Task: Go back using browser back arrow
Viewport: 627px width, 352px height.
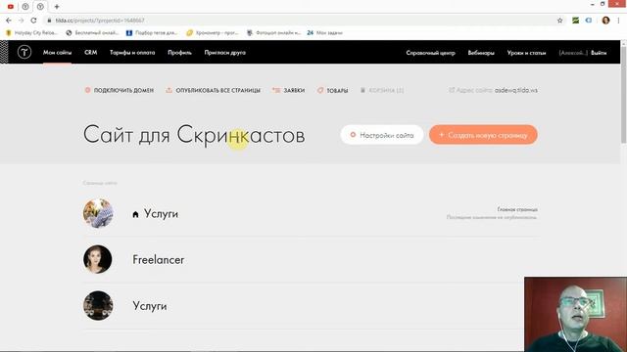Action: click(9, 21)
